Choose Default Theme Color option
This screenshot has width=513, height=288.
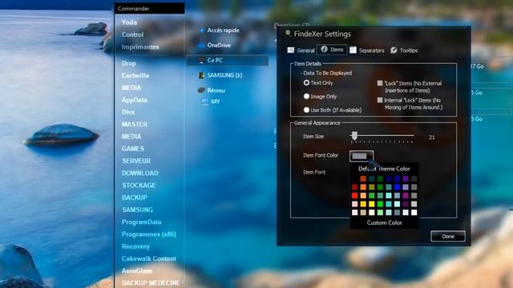pos(384,169)
